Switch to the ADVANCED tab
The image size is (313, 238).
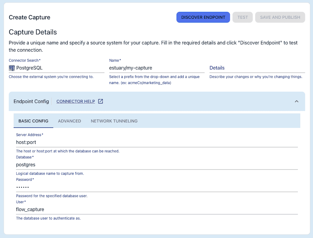coord(69,121)
